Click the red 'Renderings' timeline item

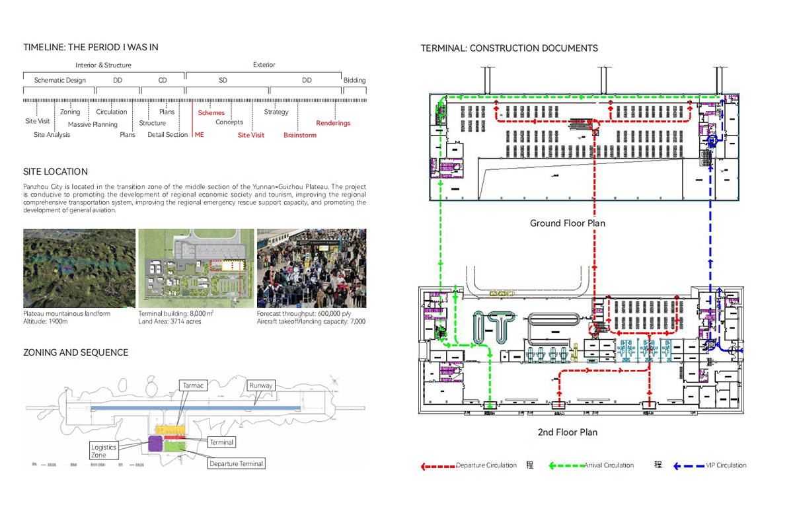333,123
